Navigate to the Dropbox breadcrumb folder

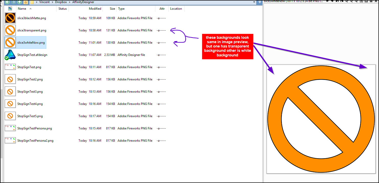click(61, 2)
